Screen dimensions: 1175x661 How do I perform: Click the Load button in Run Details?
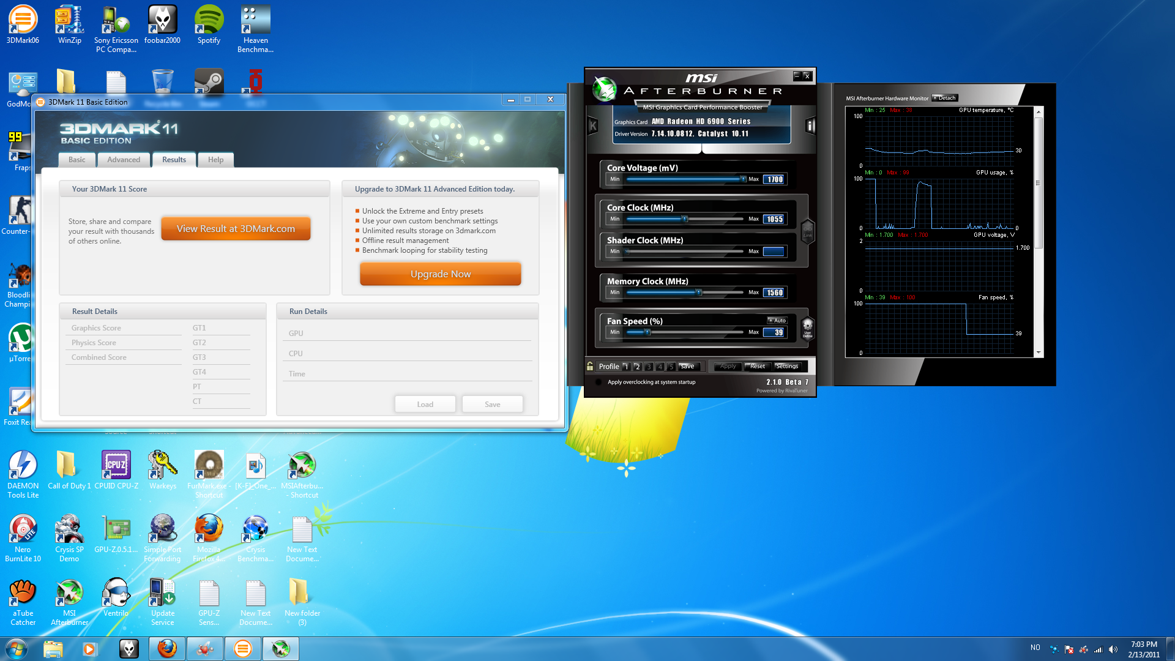pyautogui.click(x=425, y=405)
